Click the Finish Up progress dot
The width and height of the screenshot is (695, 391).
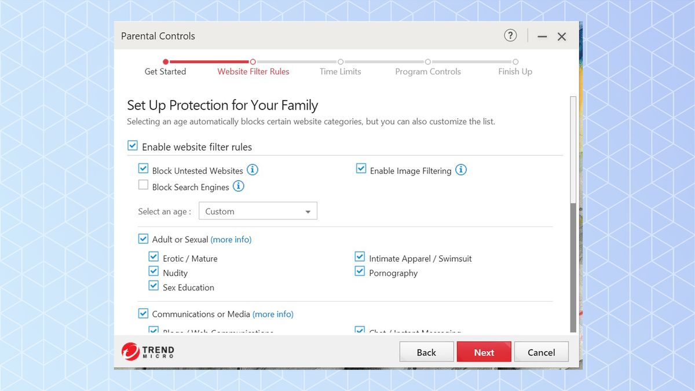515,61
